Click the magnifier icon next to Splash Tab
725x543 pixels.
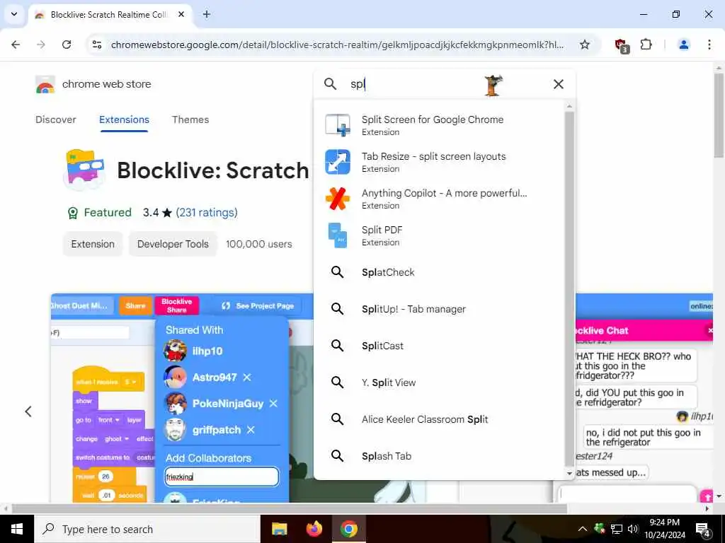tap(338, 456)
